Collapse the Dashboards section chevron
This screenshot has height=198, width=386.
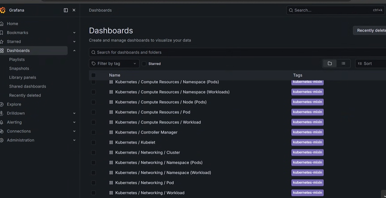coord(74,50)
